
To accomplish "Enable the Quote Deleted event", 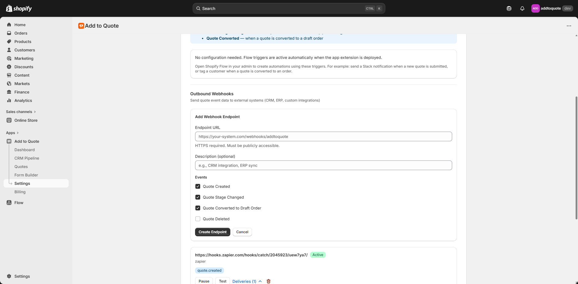I will point(198,219).
